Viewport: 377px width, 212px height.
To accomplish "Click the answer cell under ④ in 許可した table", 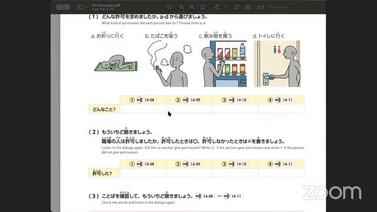I will tap(282, 173).
